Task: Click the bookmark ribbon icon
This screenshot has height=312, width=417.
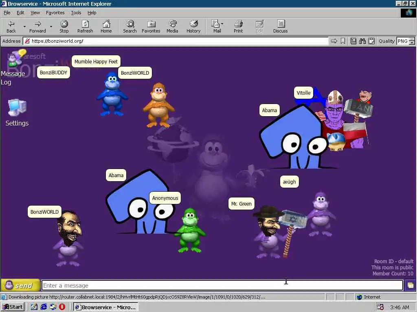Action: (x=343, y=41)
